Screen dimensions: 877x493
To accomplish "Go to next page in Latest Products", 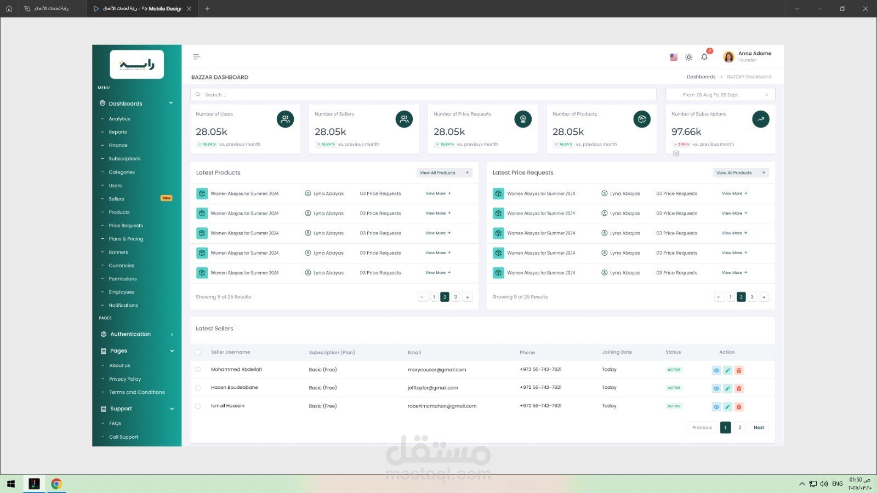I will click(467, 297).
